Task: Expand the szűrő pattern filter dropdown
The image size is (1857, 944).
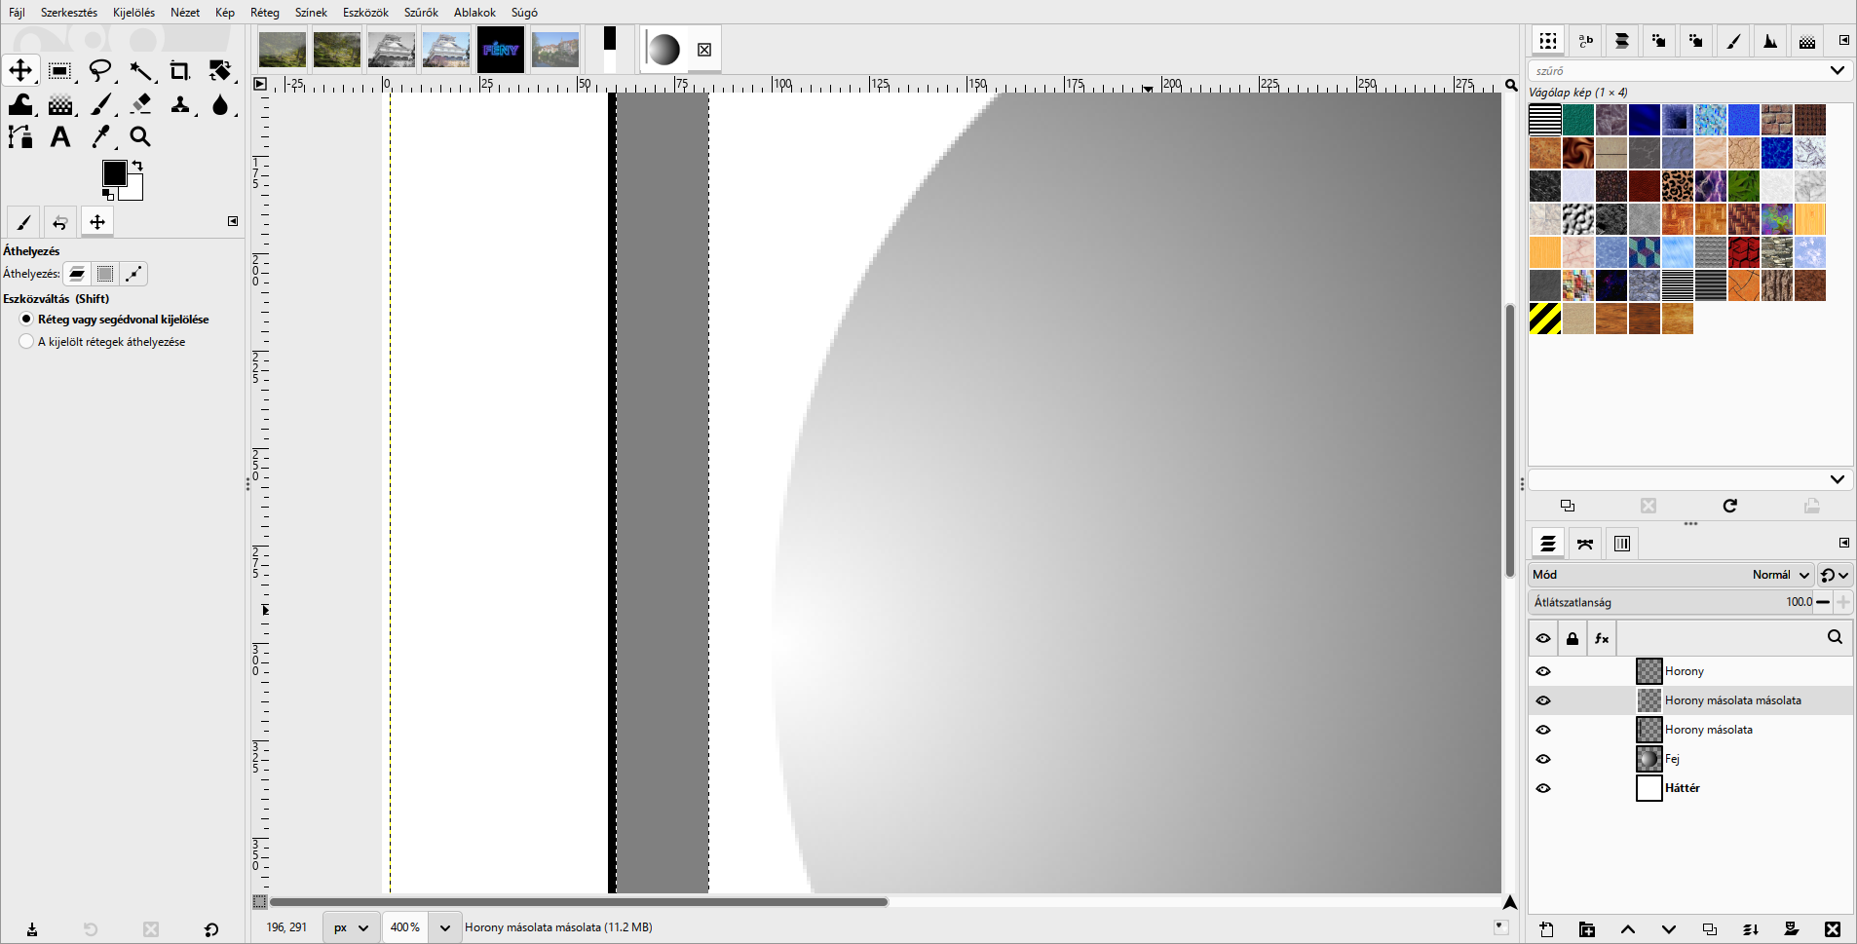Action: (x=1837, y=70)
